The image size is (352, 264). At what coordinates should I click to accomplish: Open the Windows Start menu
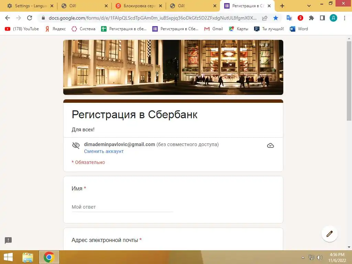(8, 257)
